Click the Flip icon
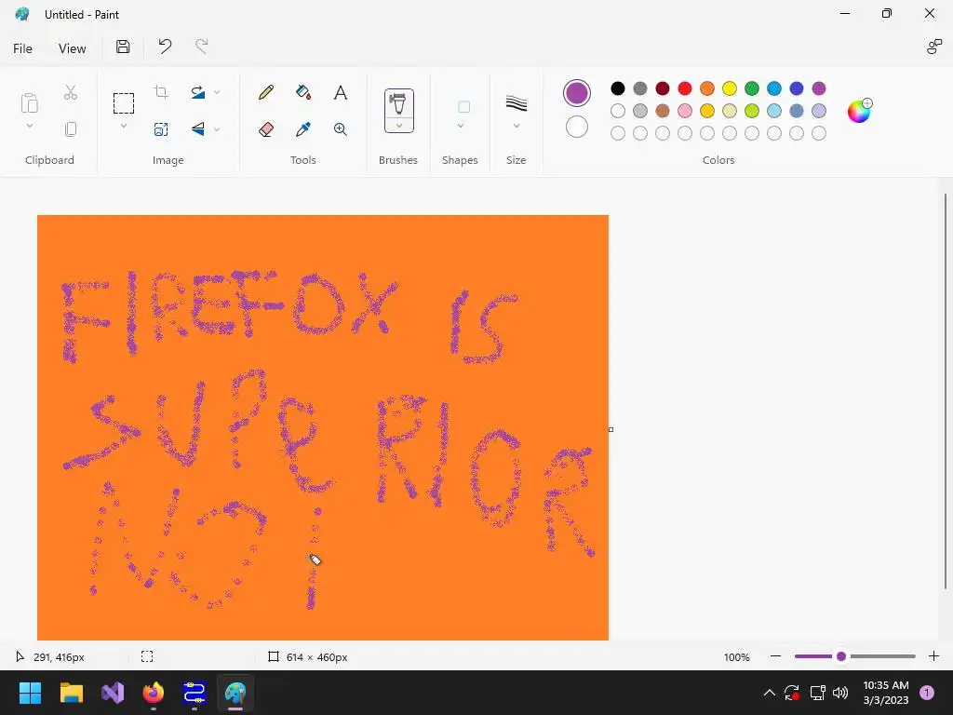 (x=197, y=128)
